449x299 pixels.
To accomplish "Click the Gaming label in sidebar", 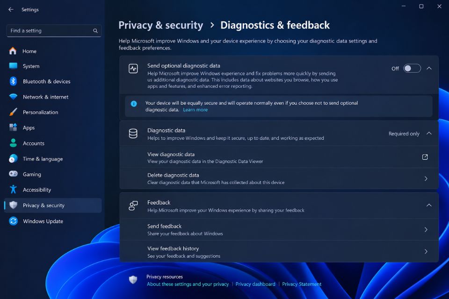I will (x=32, y=174).
